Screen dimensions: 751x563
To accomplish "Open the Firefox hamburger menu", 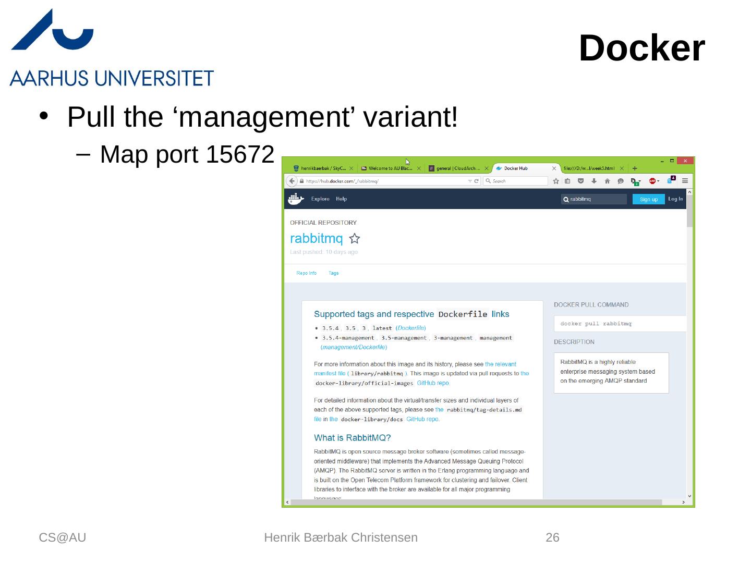I will pyautogui.click(x=685, y=181).
